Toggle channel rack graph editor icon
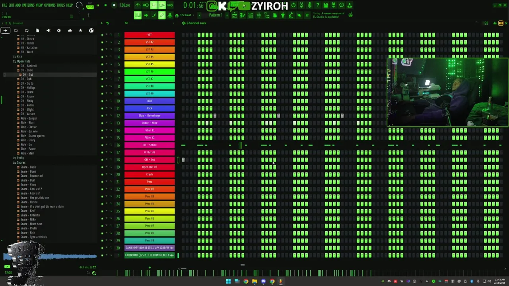 (x=495, y=23)
